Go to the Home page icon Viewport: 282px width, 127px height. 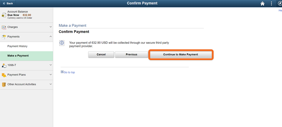click(263, 3)
